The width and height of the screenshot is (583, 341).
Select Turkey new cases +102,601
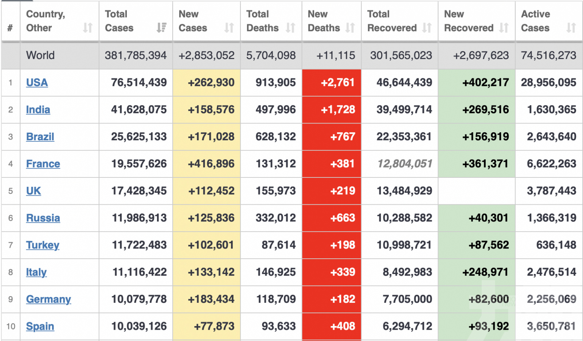(211, 245)
